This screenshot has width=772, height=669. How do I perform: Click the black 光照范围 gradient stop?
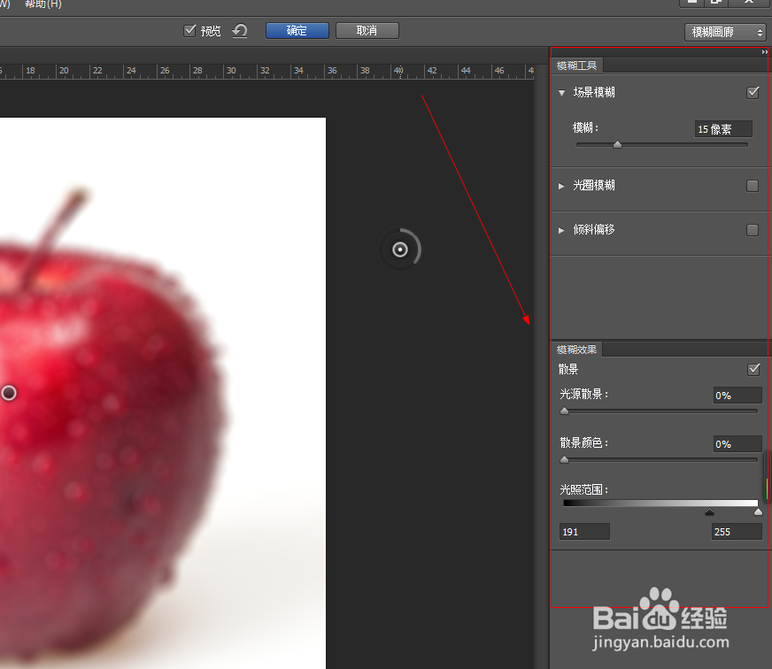[709, 512]
